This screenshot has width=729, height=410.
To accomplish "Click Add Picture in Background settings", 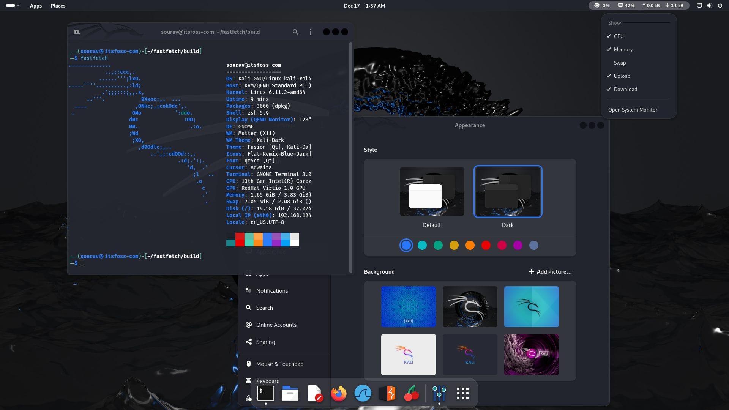I will 550,271.
